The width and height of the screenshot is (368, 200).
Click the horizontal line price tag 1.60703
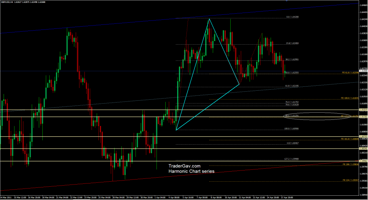point(364,137)
